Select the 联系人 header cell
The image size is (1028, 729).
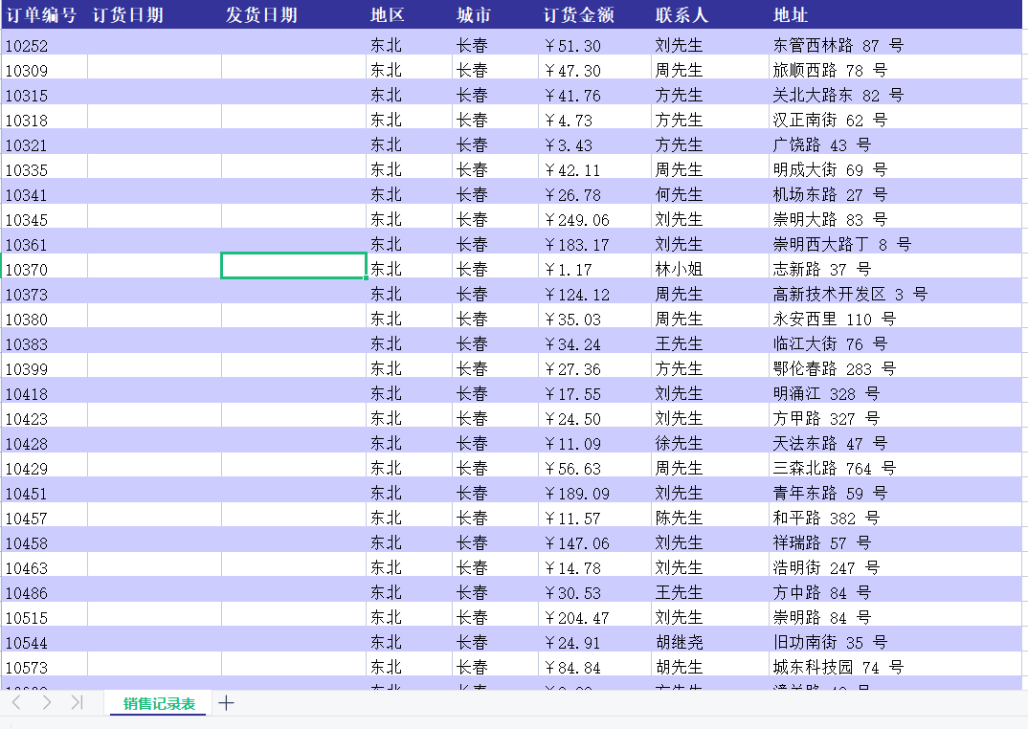[682, 15]
